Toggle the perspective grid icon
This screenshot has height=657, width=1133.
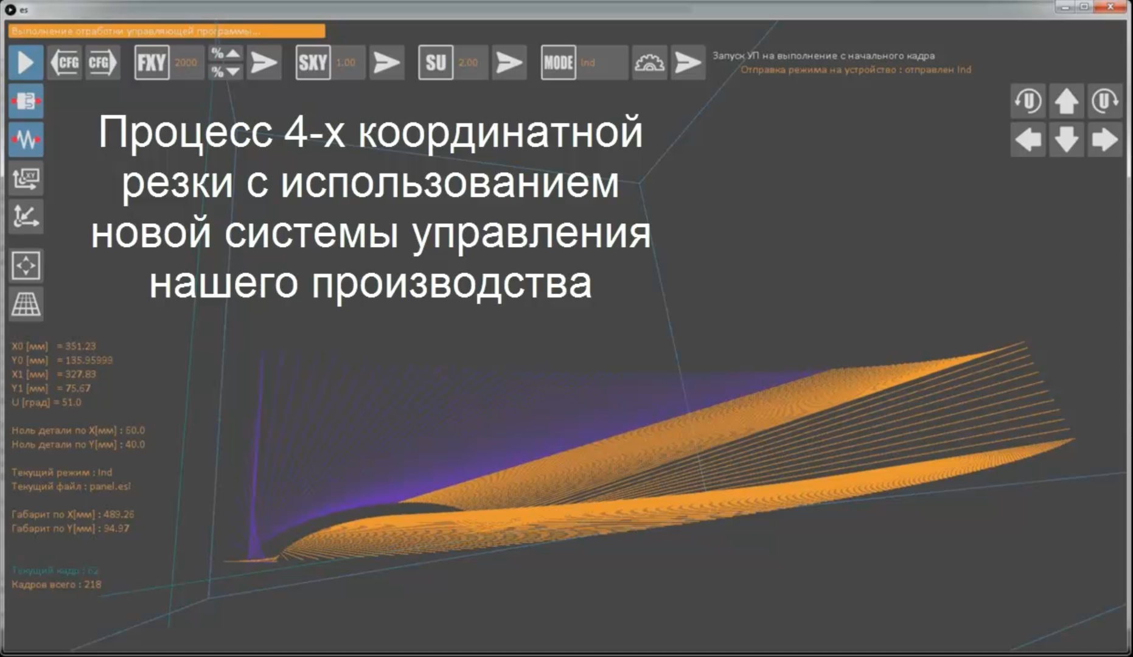coord(26,304)
